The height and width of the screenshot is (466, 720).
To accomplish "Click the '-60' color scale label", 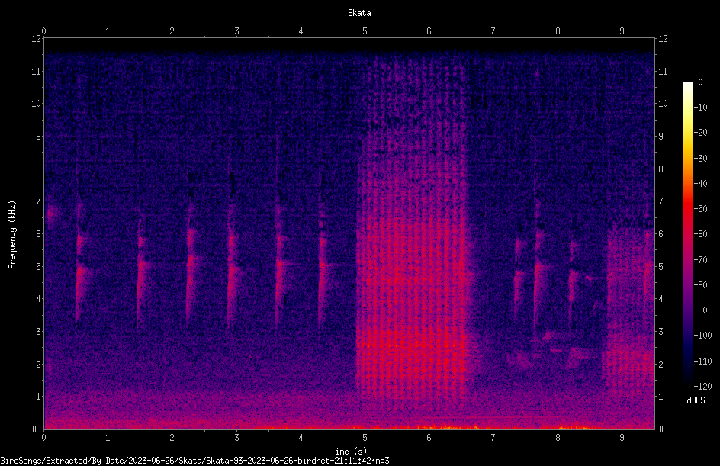I will [701, 234].
